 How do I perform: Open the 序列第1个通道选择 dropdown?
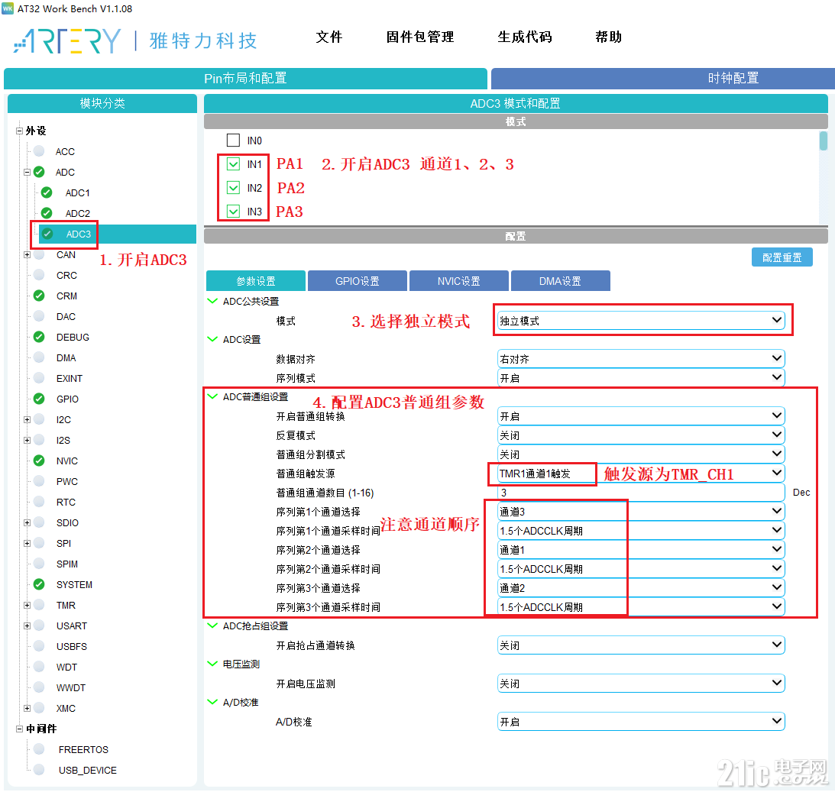click(x=641, y=512)
